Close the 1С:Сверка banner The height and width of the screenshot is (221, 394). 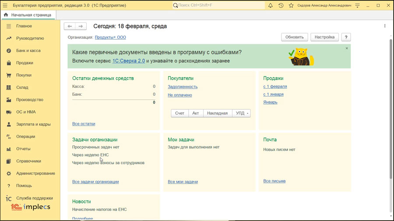click(x=347, y=48)
